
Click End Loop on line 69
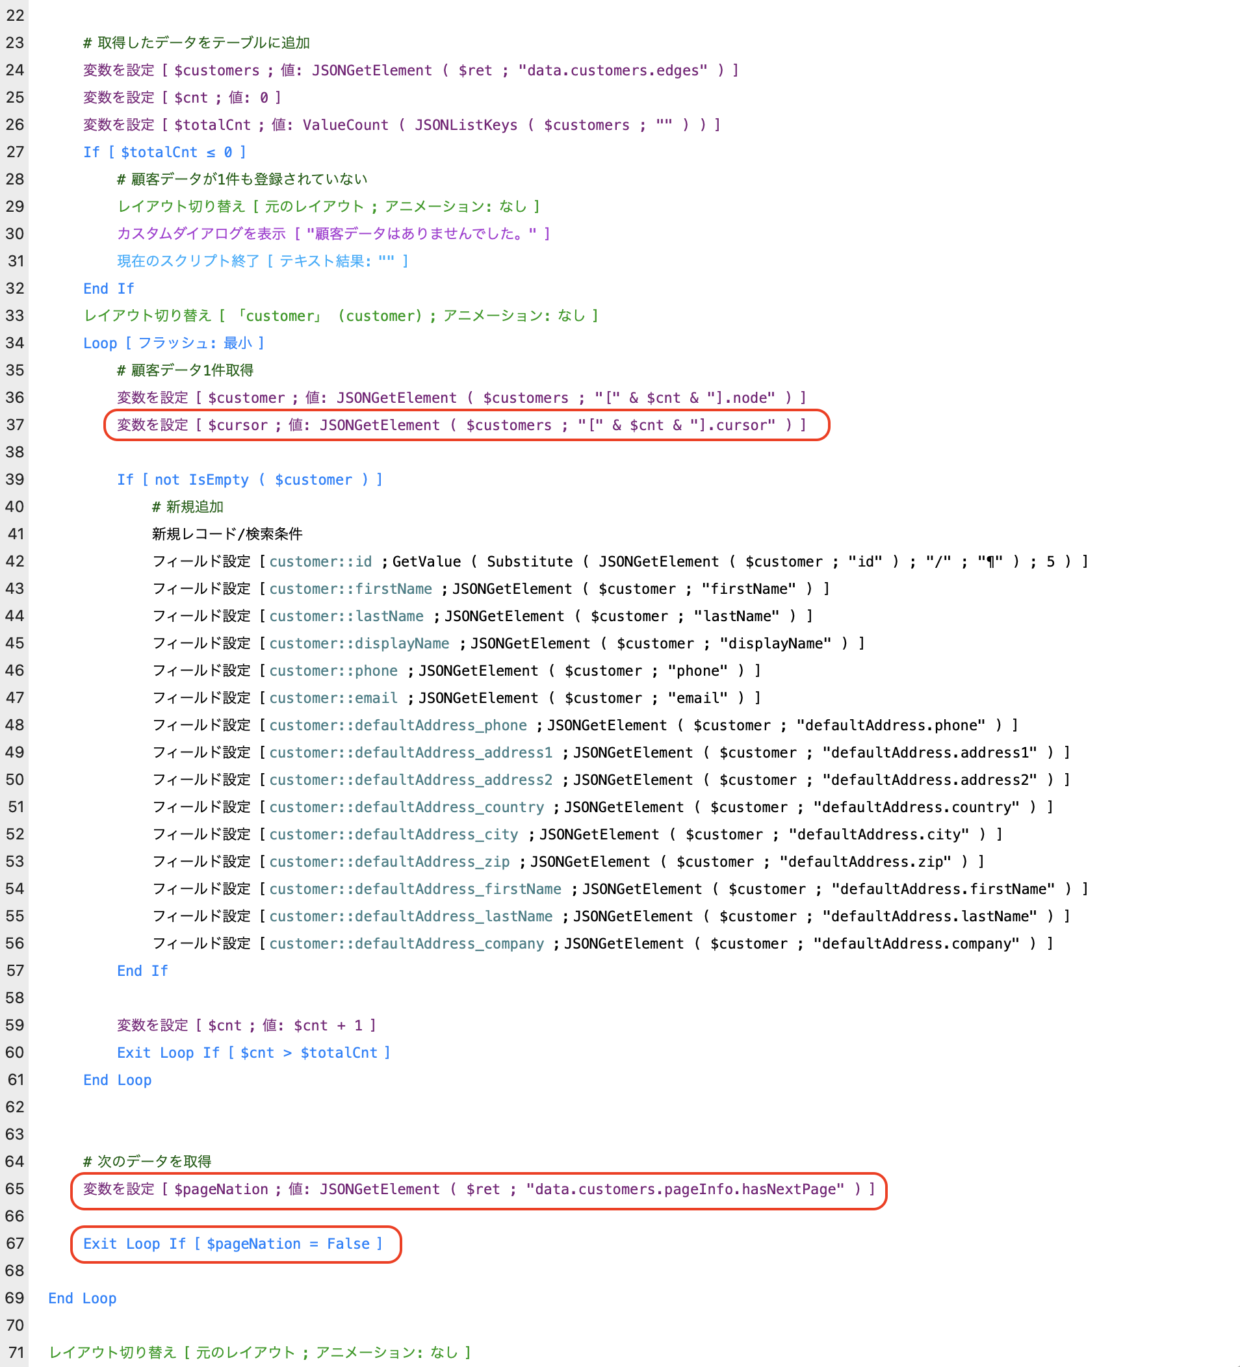pyautogui.click(x=82, y=1299)
